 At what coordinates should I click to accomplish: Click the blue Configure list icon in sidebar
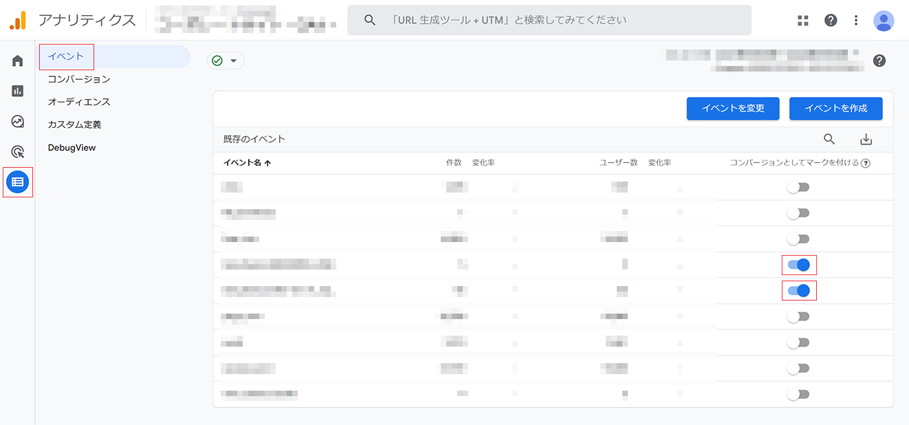18,182
